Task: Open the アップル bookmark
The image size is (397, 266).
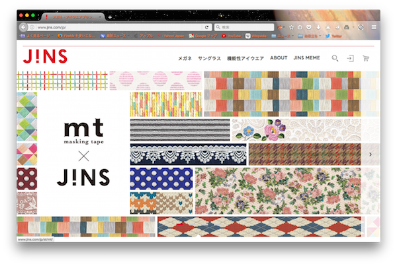Action: pyautogui.click(x=144, y=36)
